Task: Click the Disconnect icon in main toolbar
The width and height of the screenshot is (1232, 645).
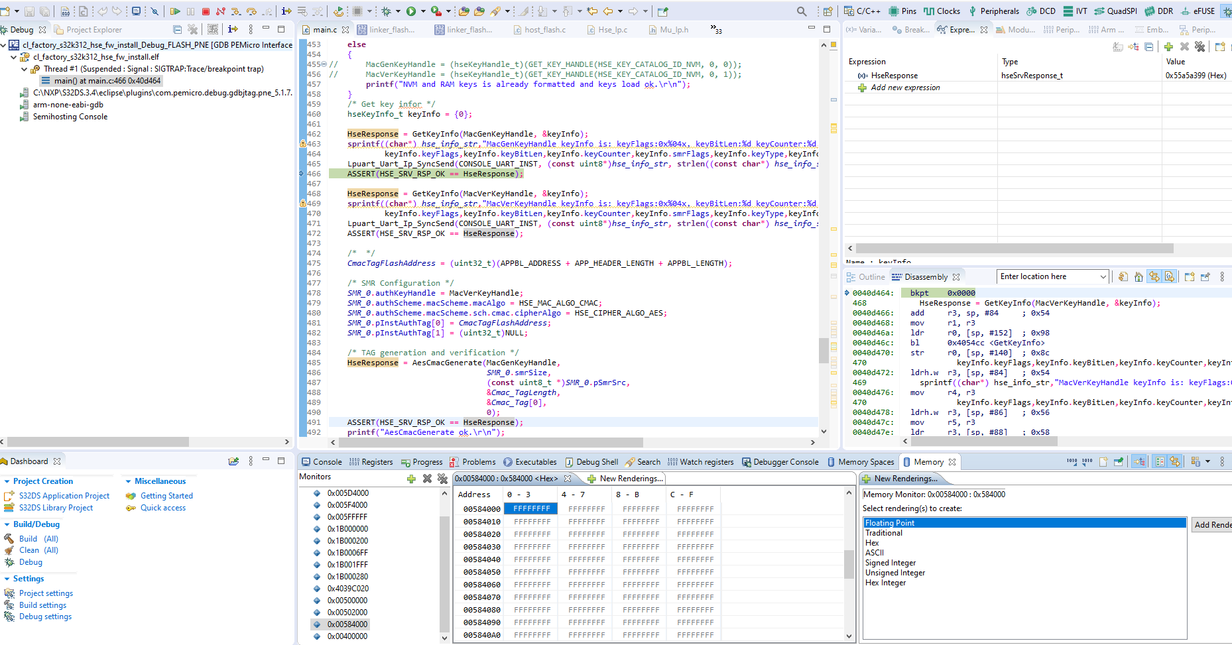Action: [x=221, y=11]
